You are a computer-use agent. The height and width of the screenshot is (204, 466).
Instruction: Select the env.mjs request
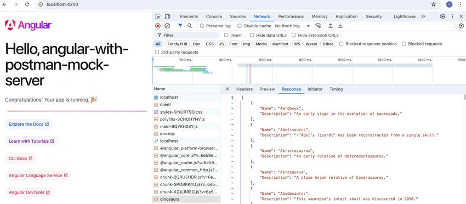click(186, 134)
